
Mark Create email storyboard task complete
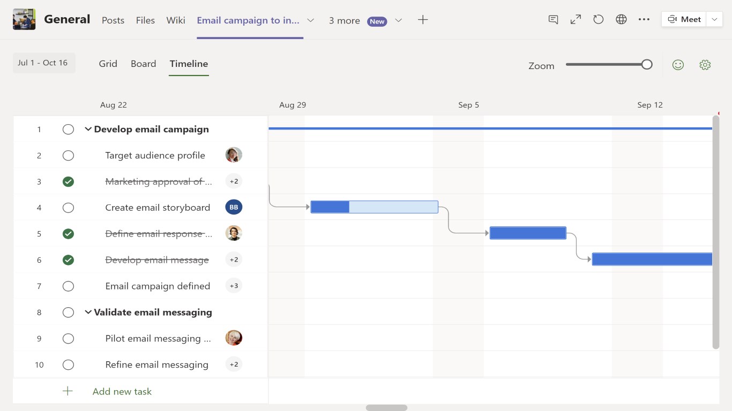click(x=68, y=208)
